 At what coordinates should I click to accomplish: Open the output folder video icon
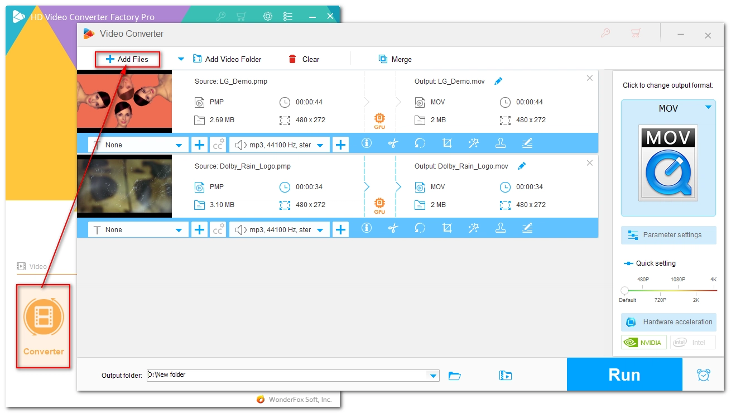(x=506, y=376)
